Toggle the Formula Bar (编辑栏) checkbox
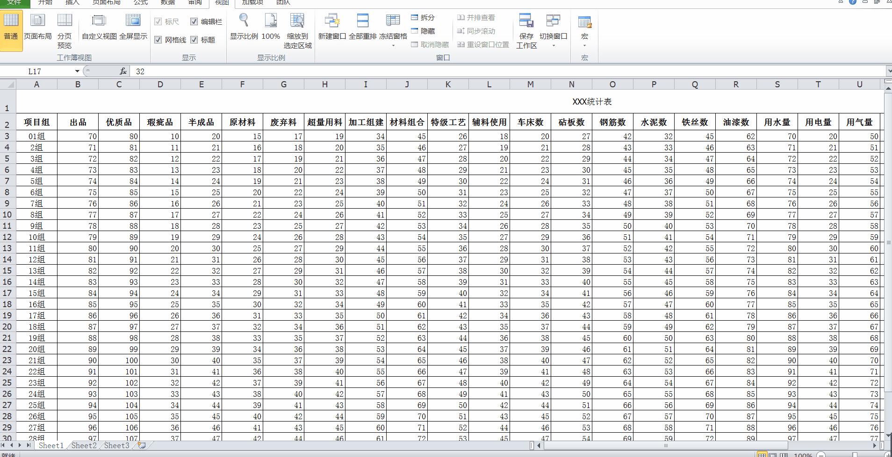 click(x=194, y=21)
